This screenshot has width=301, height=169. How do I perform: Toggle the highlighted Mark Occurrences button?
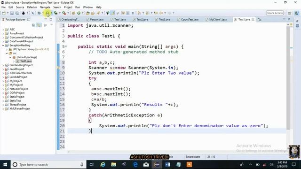[x=113, y=13]
